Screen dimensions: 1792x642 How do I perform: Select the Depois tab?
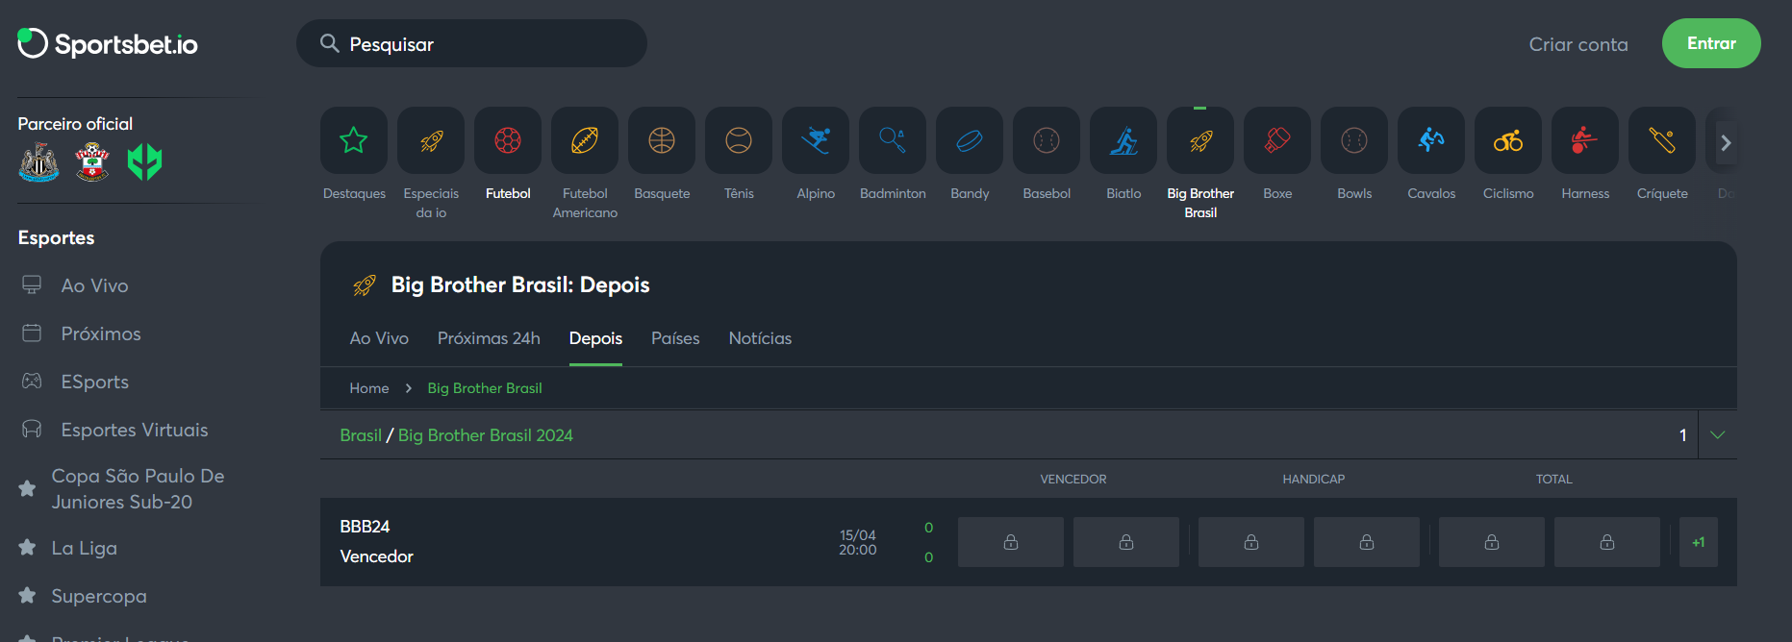(595, 338)
